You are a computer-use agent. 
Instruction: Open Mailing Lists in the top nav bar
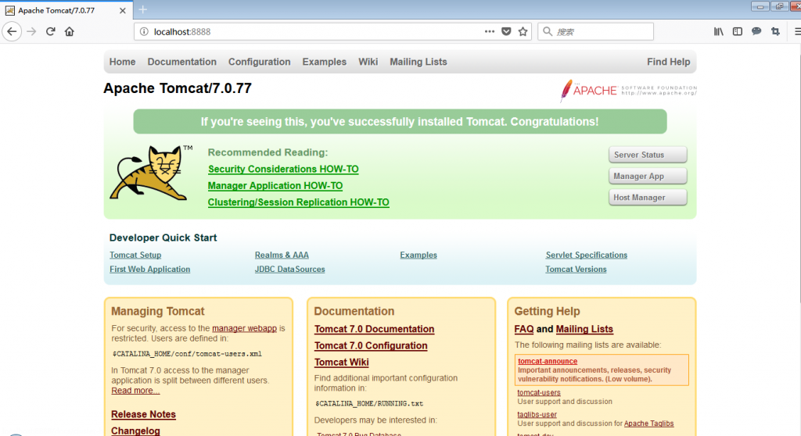pos(418,62)
